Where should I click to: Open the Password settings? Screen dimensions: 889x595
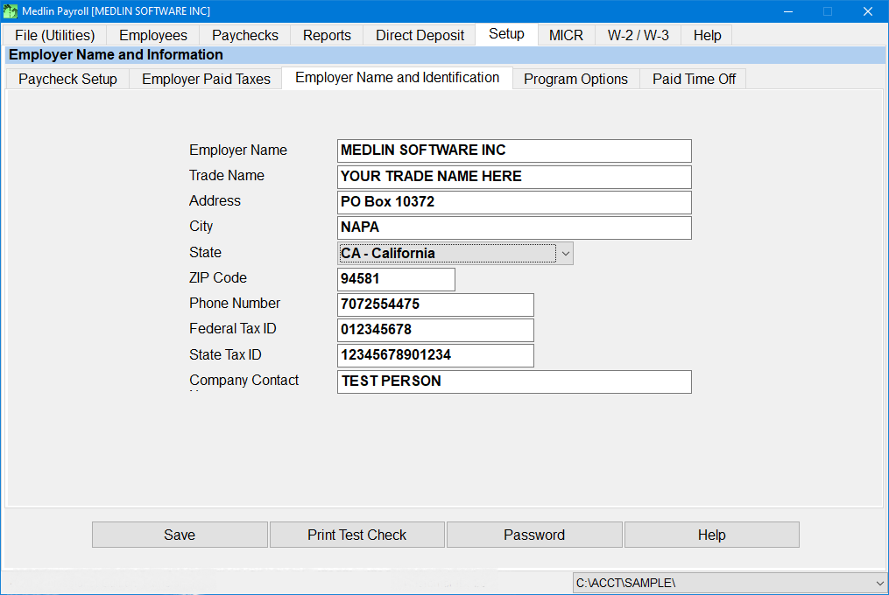click(534, 535)
